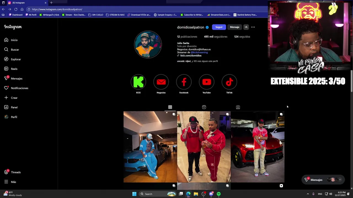
Task: Click the Windows taskbar Search box
Action: tap(157, 194)
